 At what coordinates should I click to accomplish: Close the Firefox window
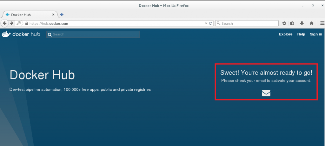[322, 6]
